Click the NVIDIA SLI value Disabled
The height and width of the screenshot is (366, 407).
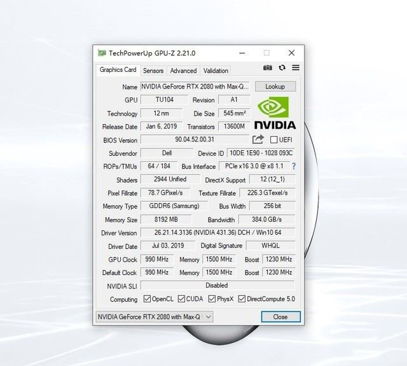click(x=217, y=285)
